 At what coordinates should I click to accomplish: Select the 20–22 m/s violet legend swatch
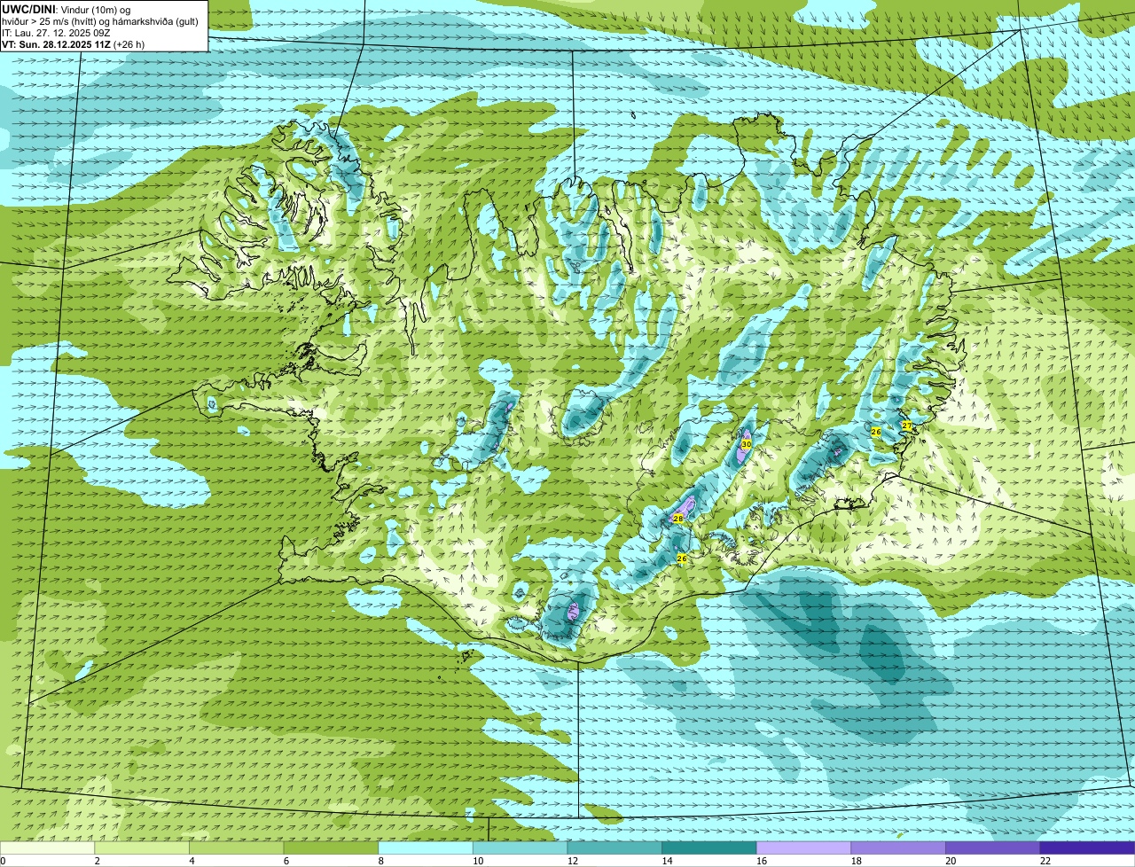point(993,847)
